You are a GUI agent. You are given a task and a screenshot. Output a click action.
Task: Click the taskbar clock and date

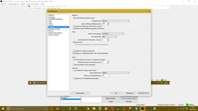point(193,109)
